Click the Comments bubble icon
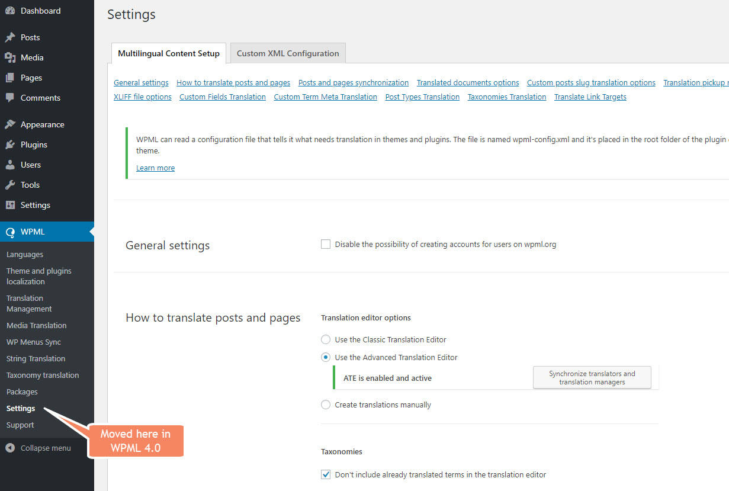Viewport: 729px width, 491px height. [x=10, y=98]
